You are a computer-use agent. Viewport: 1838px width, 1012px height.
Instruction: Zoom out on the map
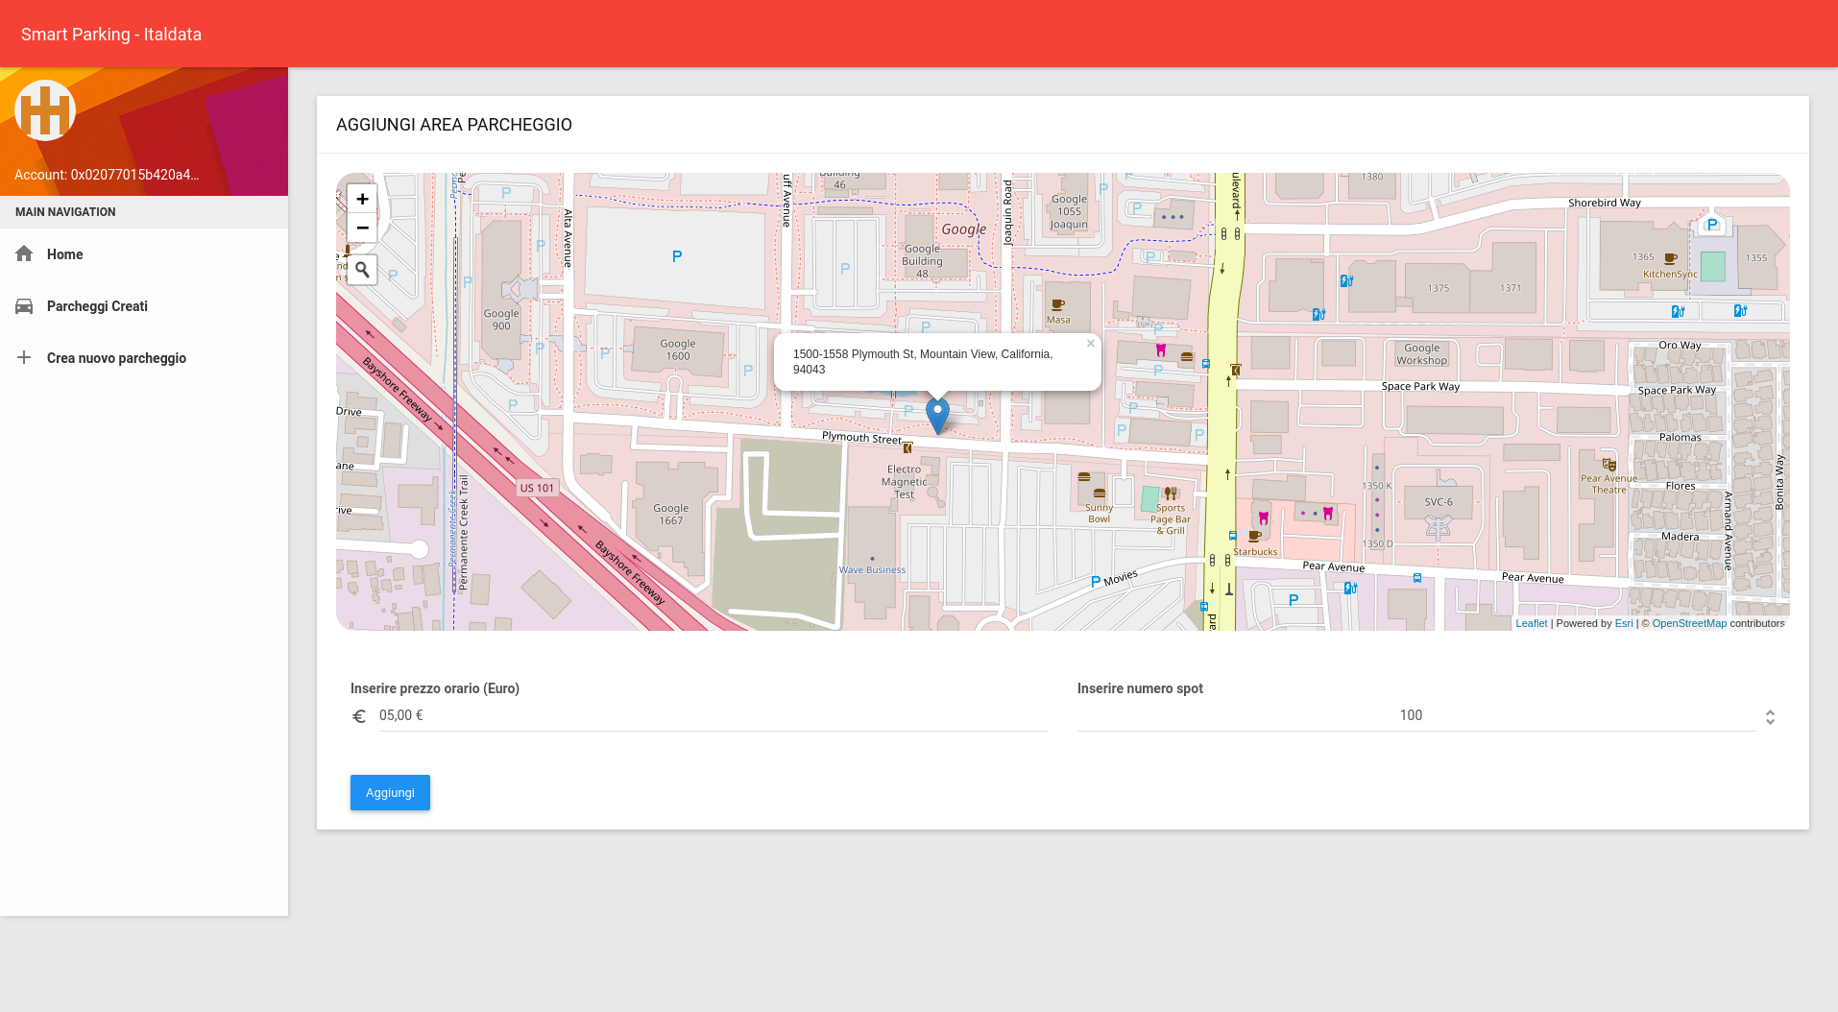click(x=362, y=228)
